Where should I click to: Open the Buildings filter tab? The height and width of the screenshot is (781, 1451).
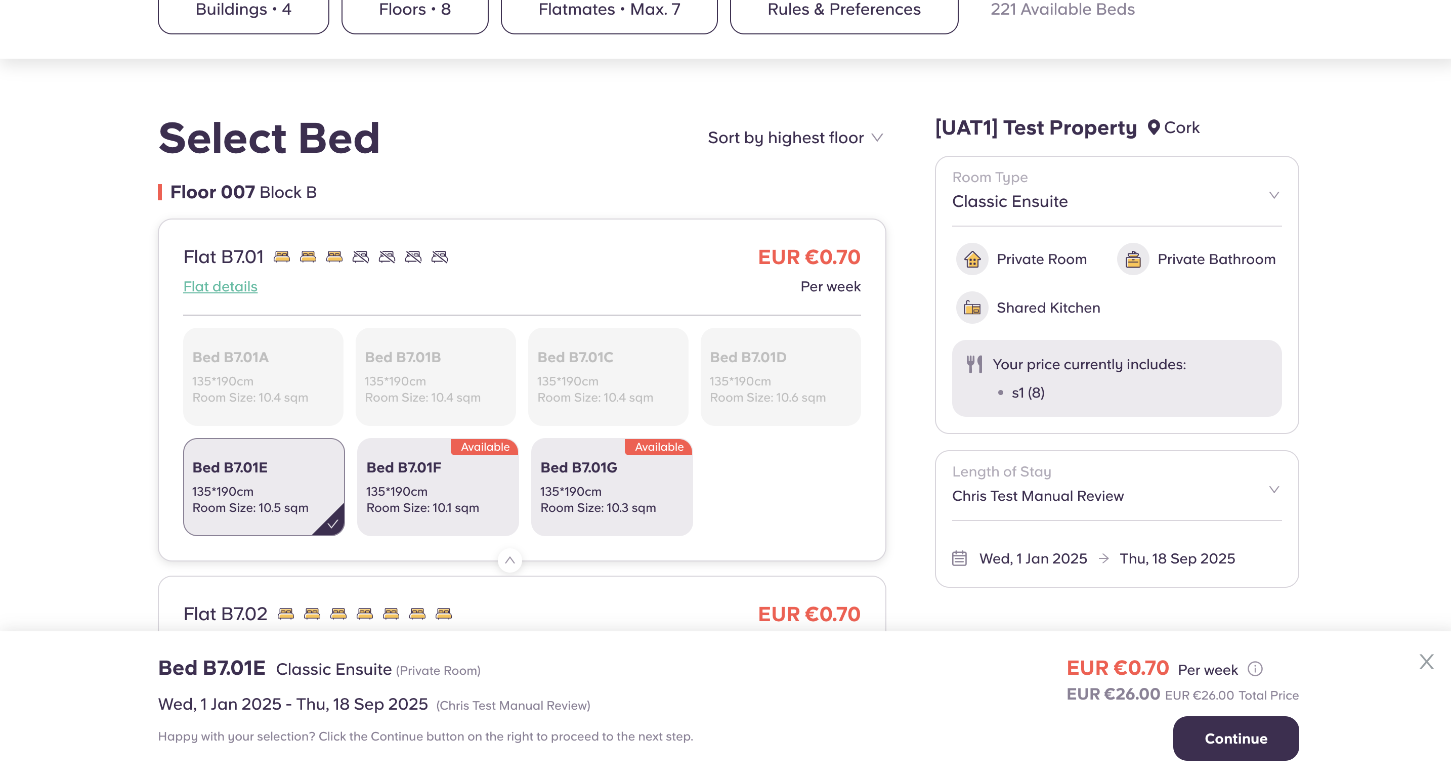pos(243,10)
